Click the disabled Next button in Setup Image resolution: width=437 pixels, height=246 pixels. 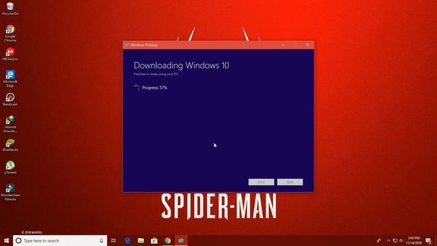coord(290,182)
